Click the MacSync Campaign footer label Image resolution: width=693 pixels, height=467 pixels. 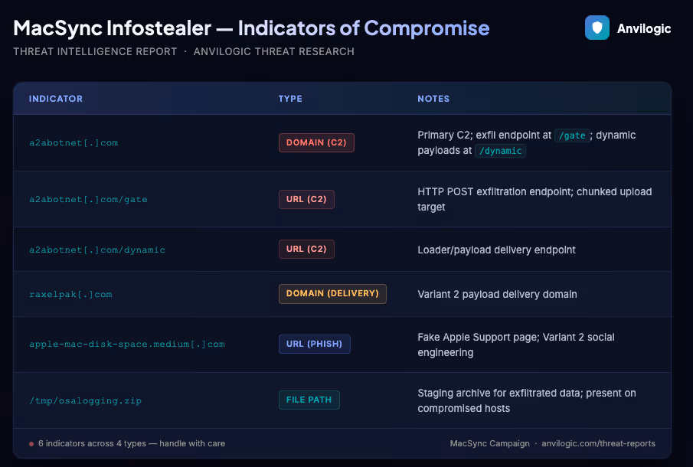[489, 443]
